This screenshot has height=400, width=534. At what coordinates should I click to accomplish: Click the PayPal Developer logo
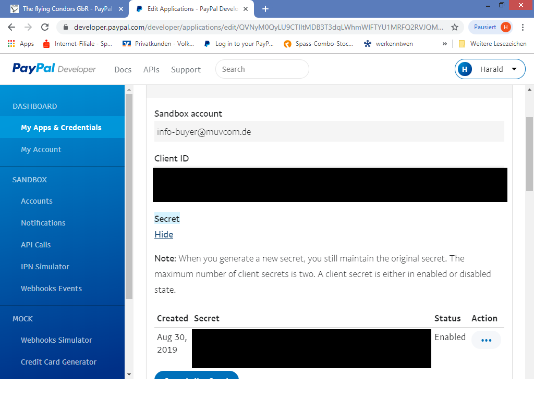tap(54, 69)
